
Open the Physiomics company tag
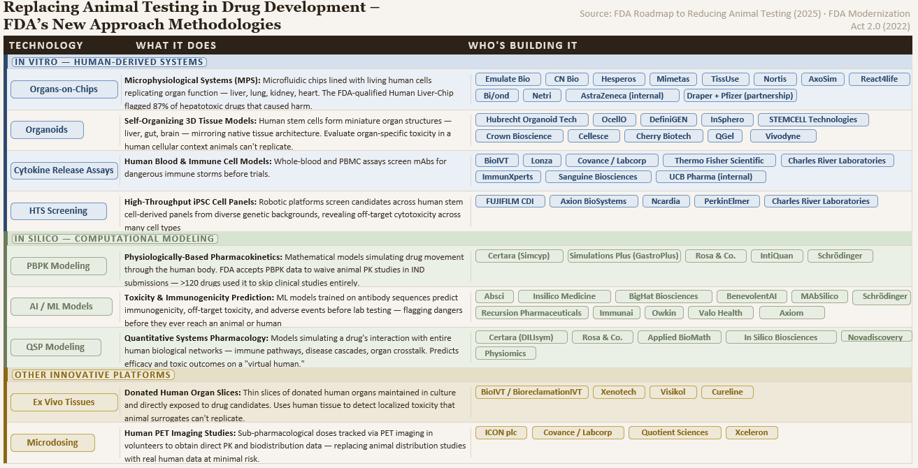tap(505, 353)
